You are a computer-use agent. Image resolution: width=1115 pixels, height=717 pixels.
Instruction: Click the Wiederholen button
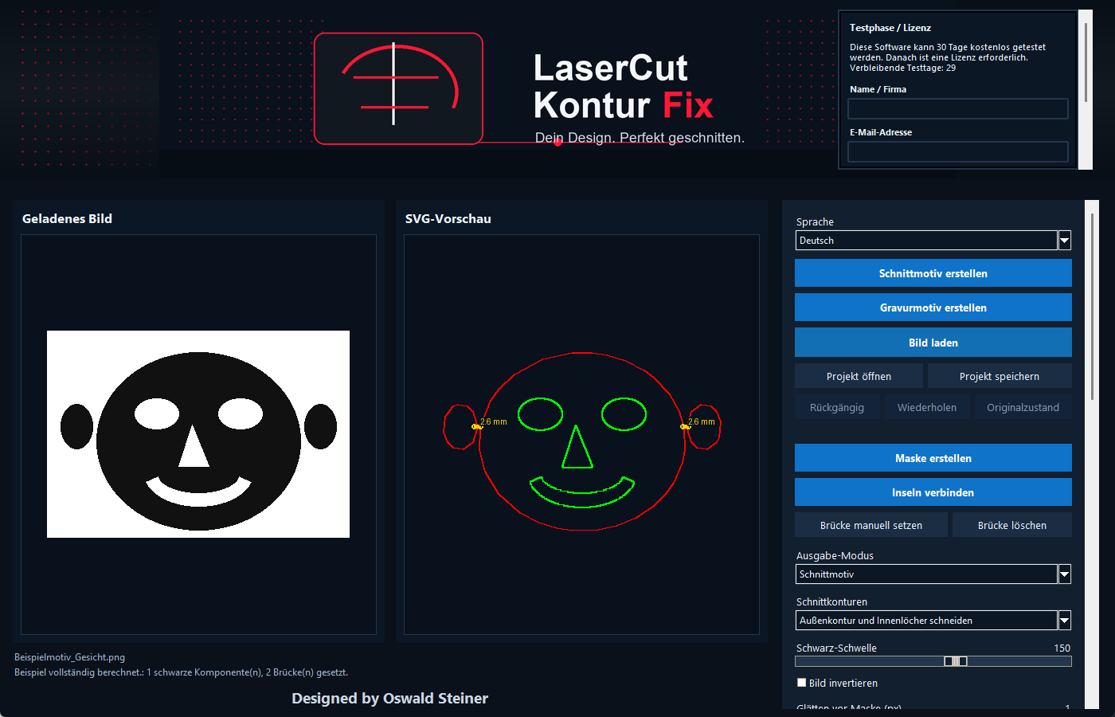pos(927,407)
